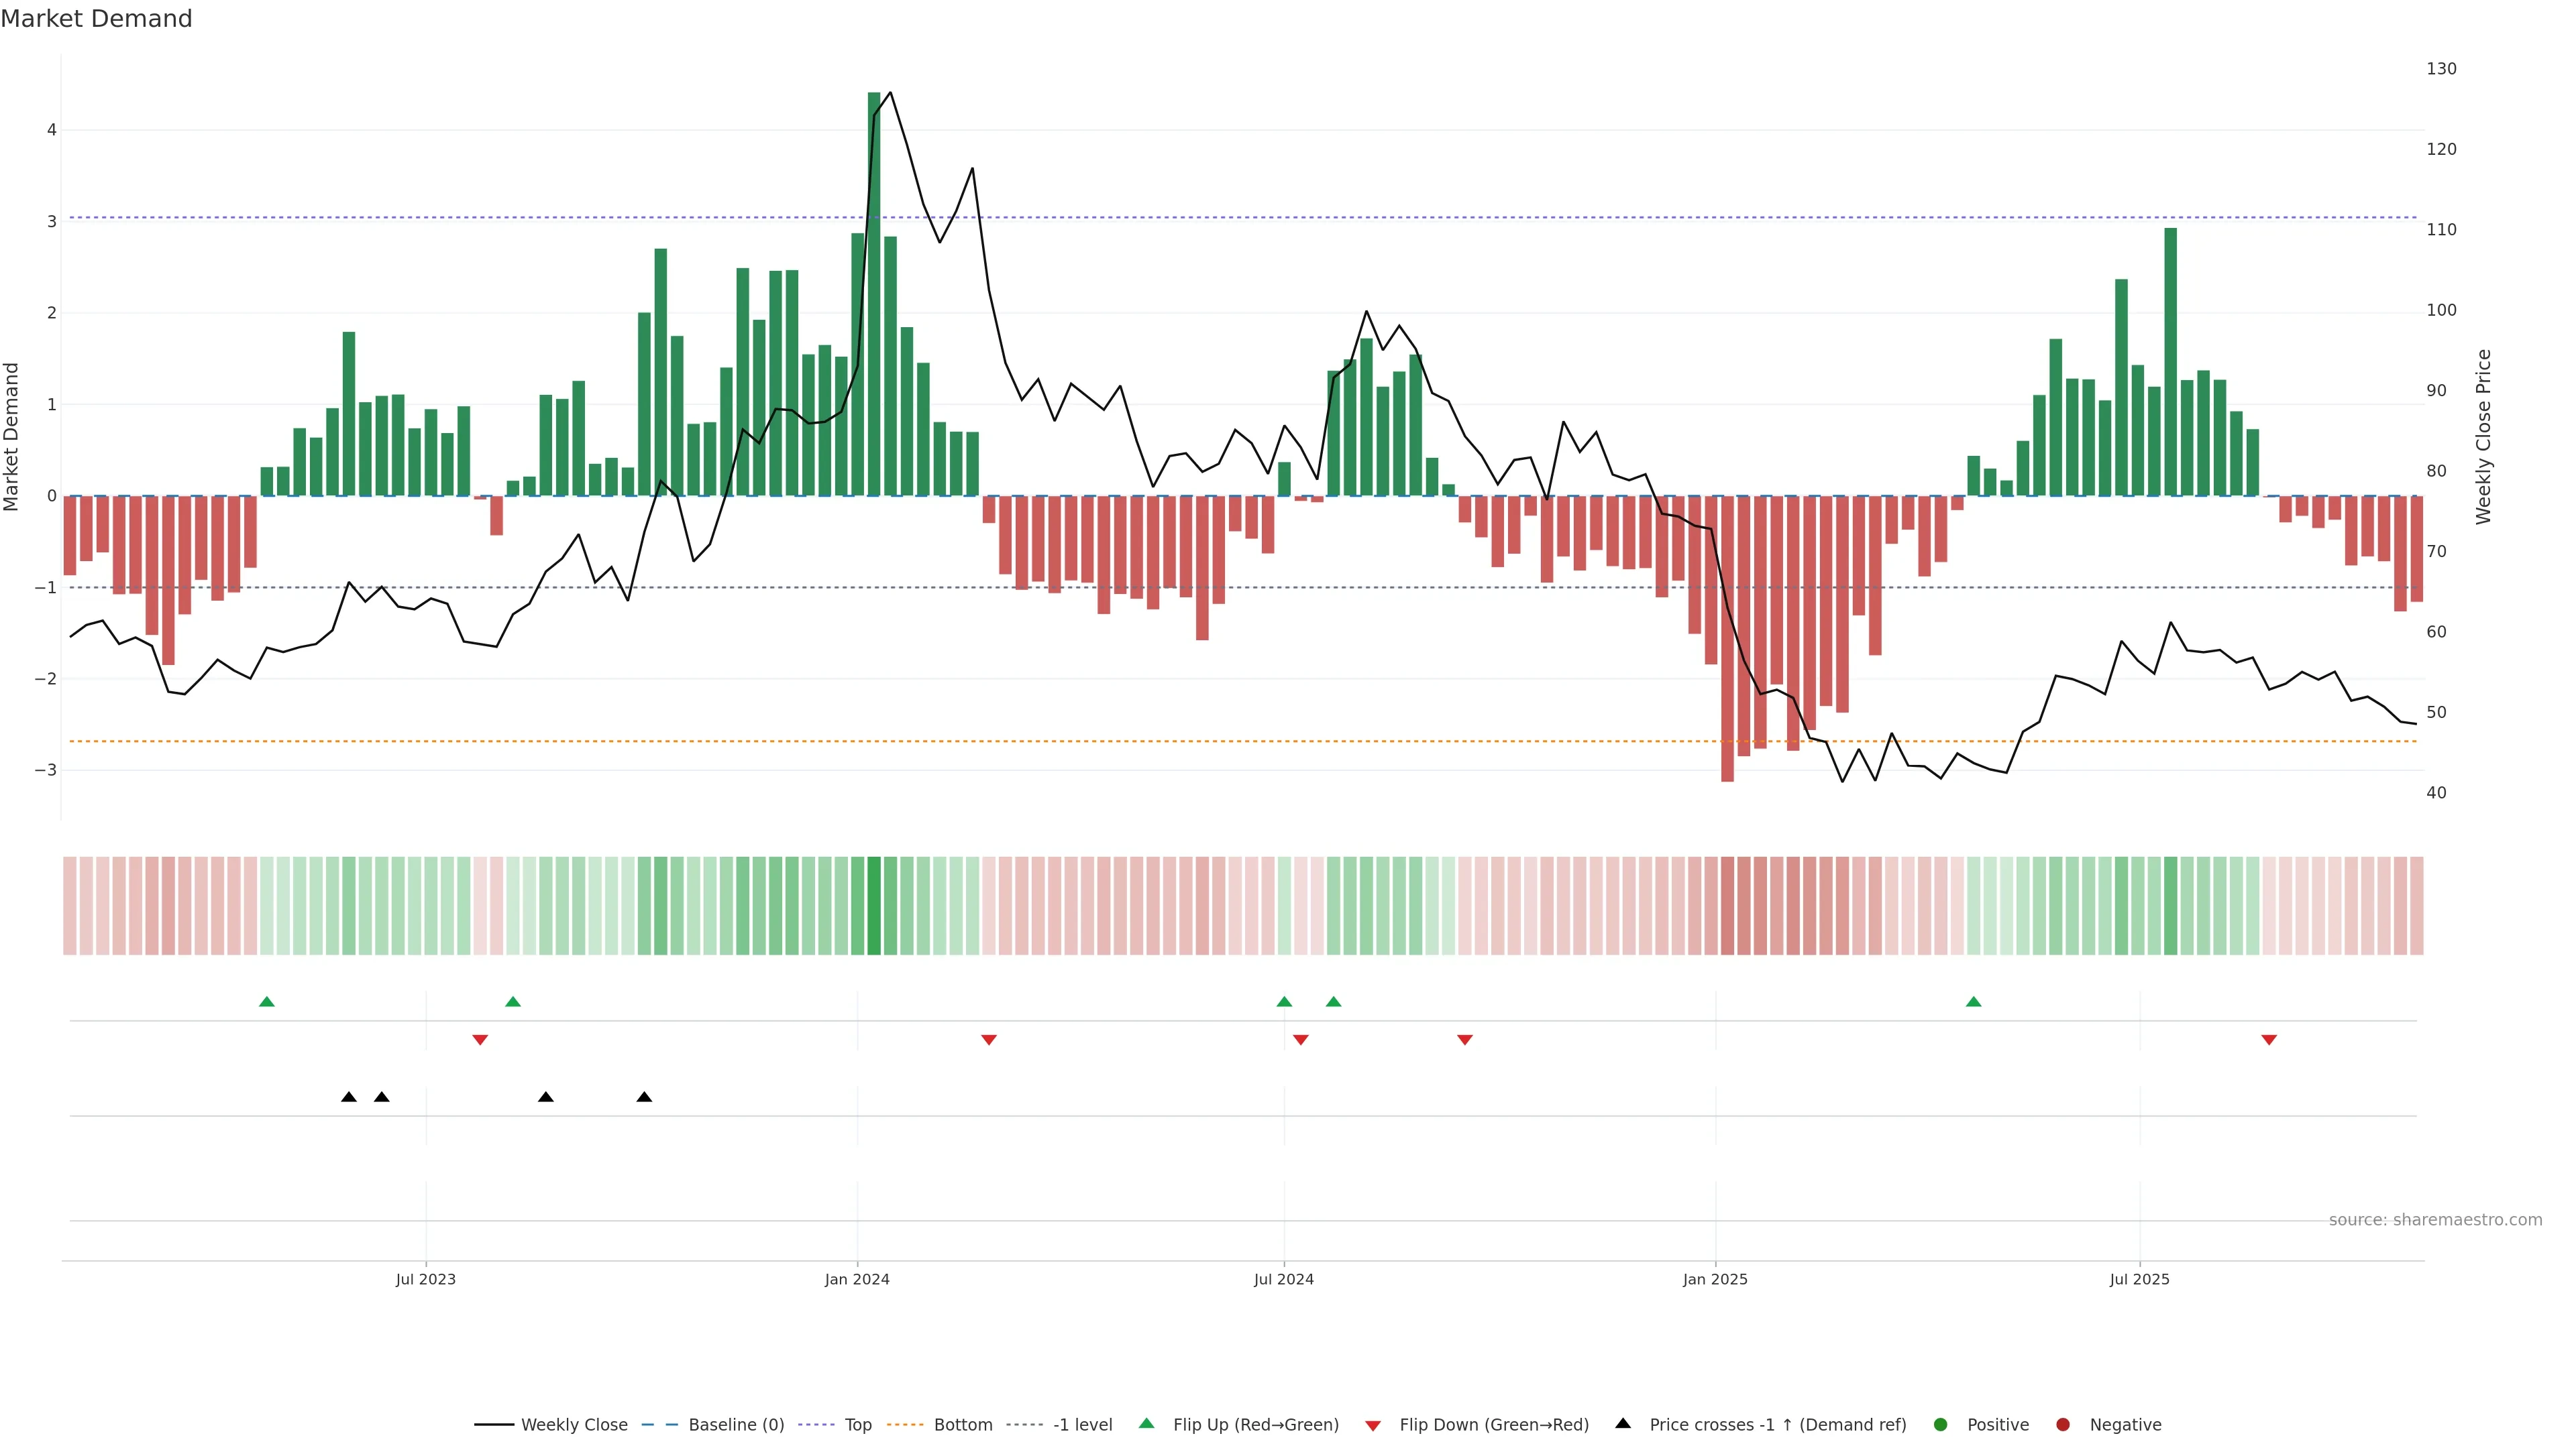Click the latest red flip-down triangle marker
Screen dimensions: 2576x1448
click(2268, 1039)
